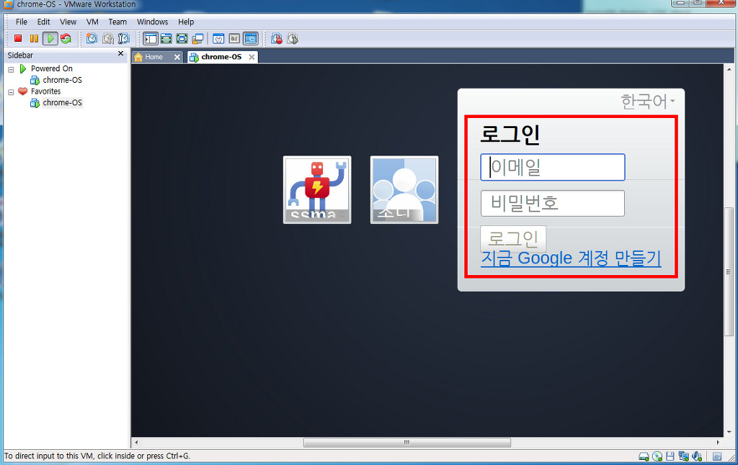Click the sound device status icon
This screenshot has width=738, height=465.
pos(697,456)
